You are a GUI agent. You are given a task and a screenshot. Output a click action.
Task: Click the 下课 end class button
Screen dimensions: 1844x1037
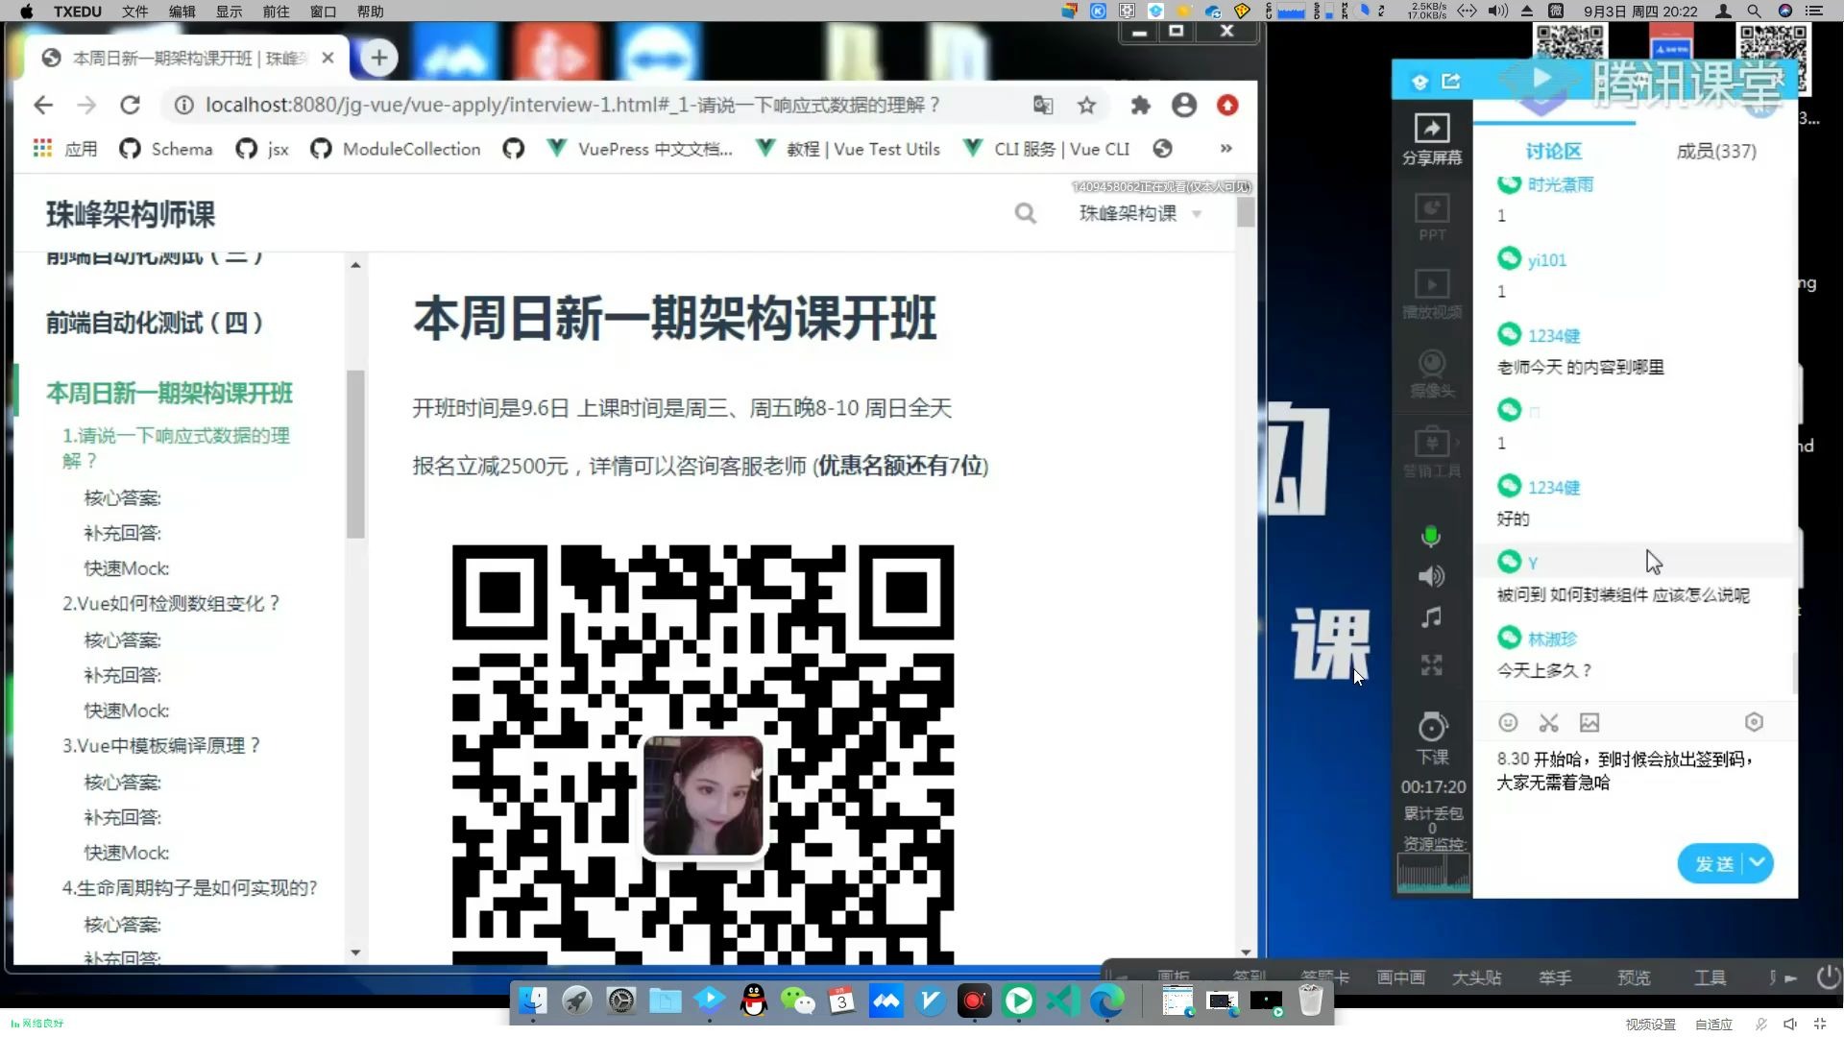(1432, 738)
